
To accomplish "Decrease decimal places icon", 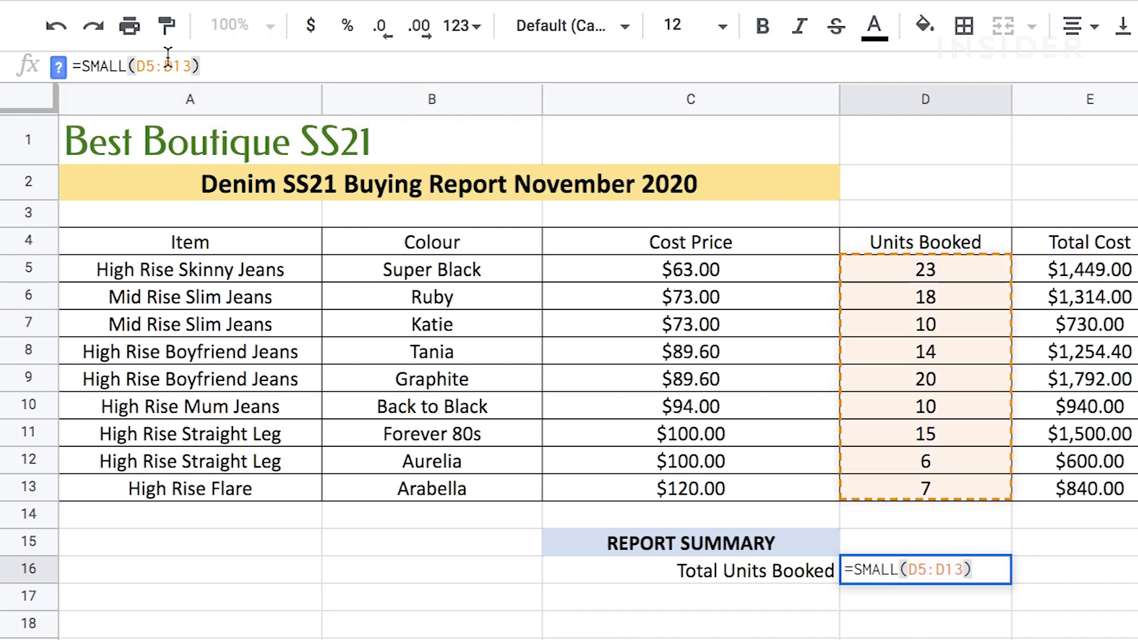I will [381, 27].
